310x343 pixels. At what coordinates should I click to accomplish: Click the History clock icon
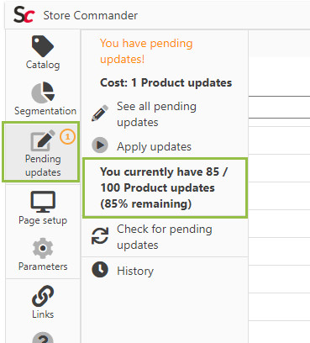point(100,270)
